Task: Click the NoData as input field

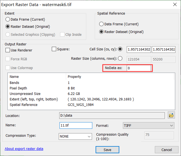Action: pos(139,68)
